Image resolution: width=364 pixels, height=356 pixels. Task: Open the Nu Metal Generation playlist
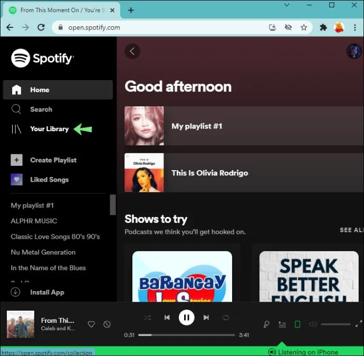tap(43, 252)
